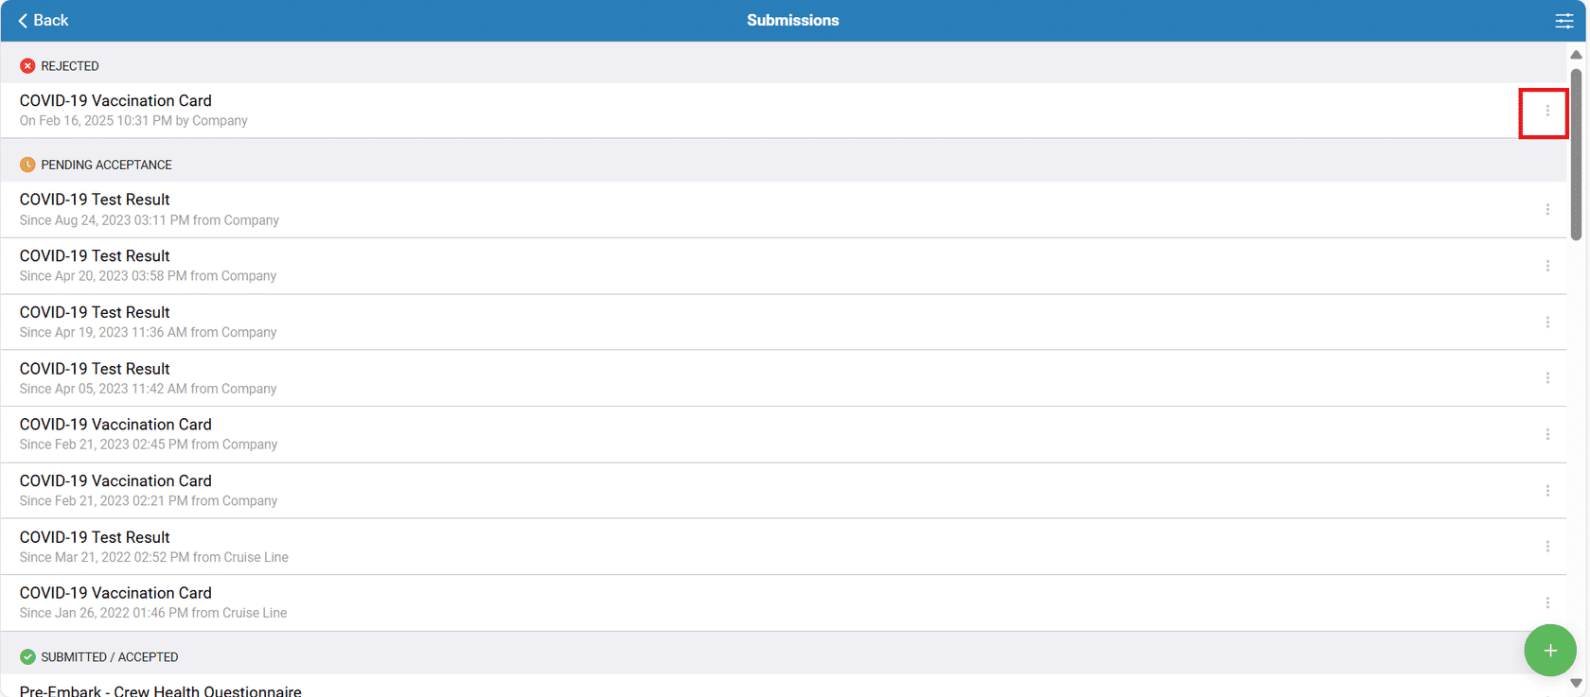The width and height of the screenshot is (1590, 697).
Task: Click the vertical scrollbar thumb
Action: click(x=1576, y=154)
